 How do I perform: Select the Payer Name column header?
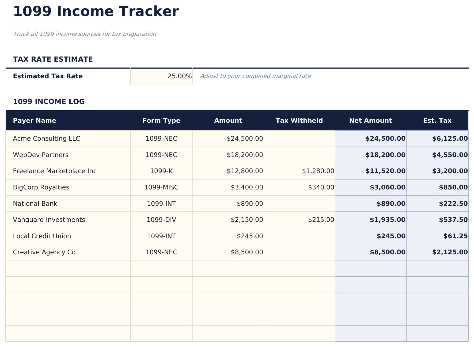(35, 121)
